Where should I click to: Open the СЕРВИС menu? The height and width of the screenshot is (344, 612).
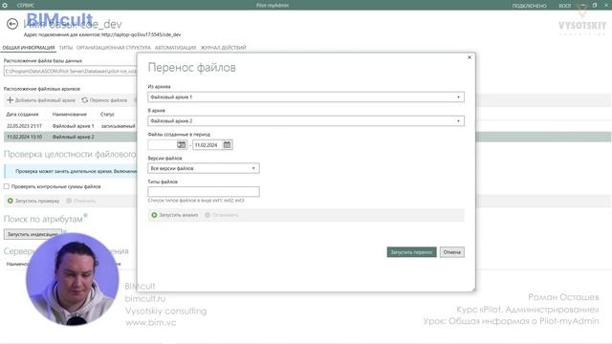click(26, 6)
